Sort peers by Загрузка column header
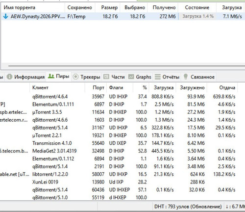 click(x=164, y=88)
